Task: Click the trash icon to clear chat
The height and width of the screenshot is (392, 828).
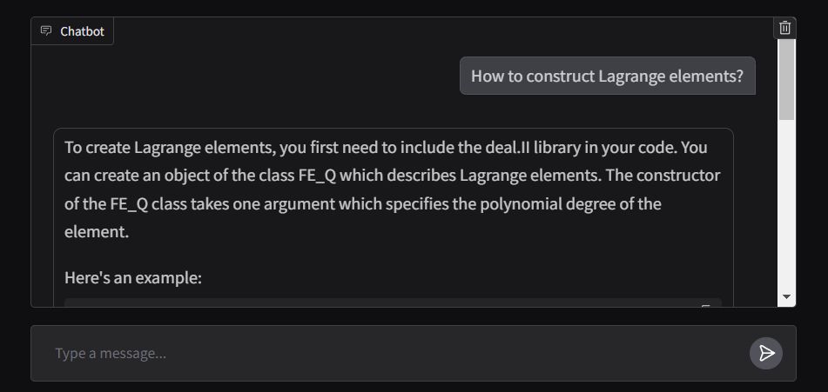Action: (784, 28)
